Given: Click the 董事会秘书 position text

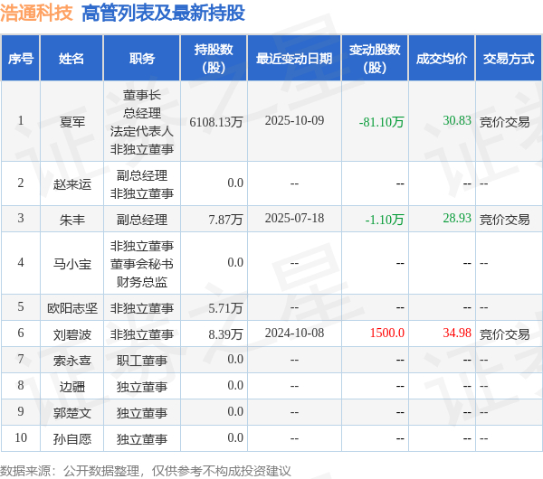Looking at the screenshot, I should [142, 264].
